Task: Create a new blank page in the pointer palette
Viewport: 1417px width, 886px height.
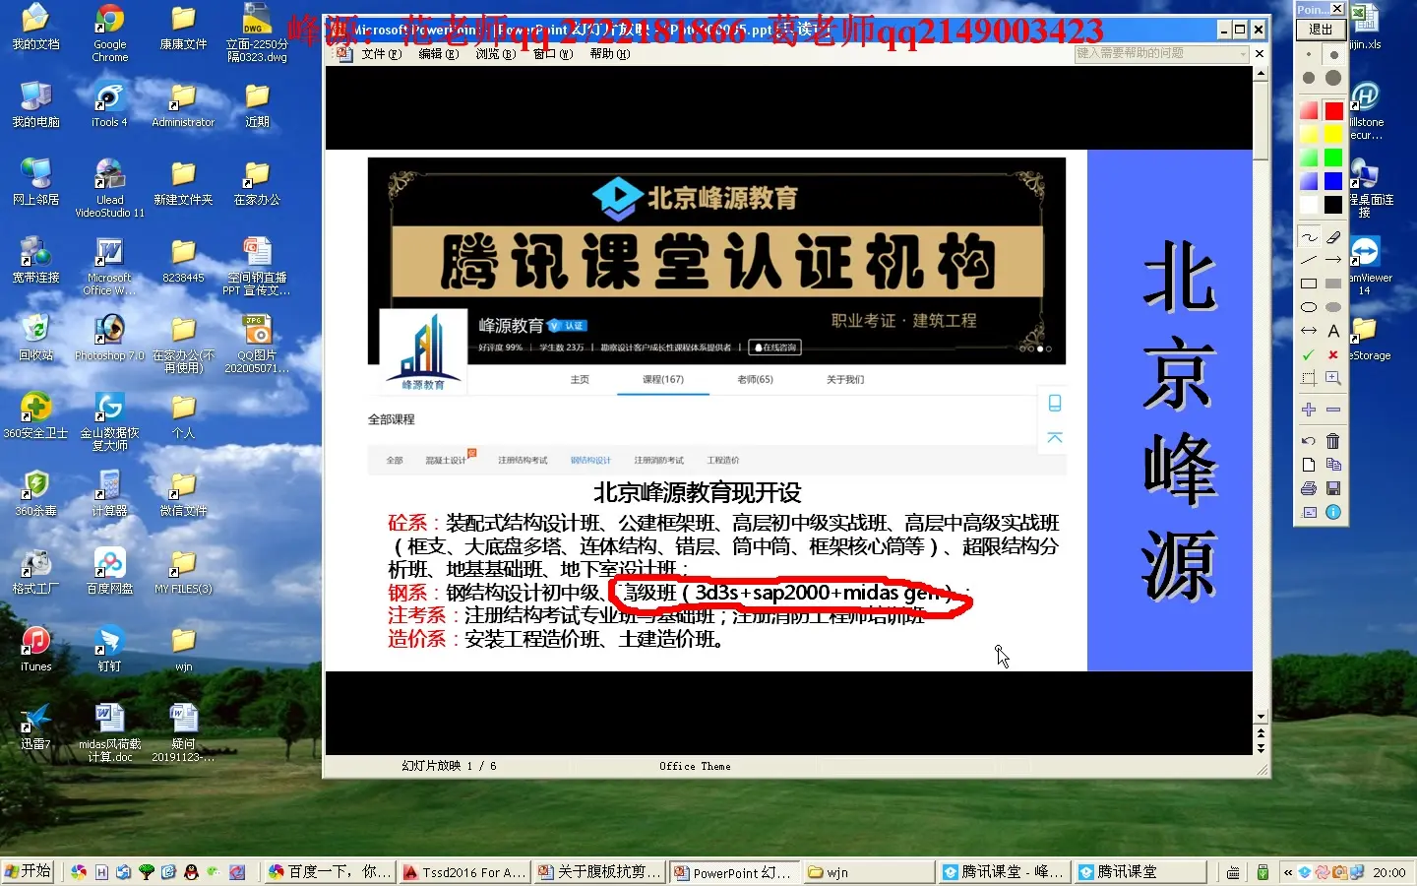Action: click(x=1309, y=465)
